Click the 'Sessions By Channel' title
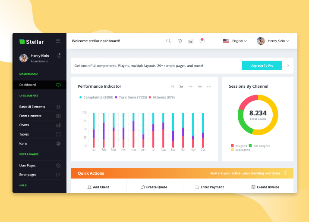This screenshot has height=222, width=309. point(249,86)
